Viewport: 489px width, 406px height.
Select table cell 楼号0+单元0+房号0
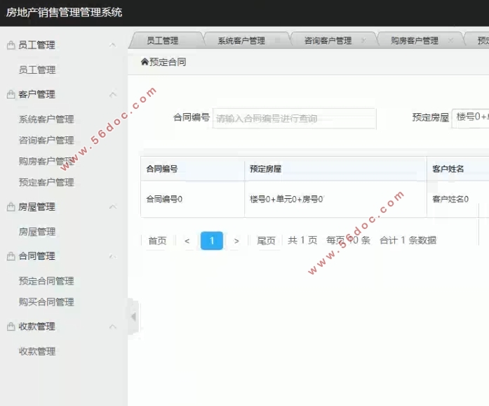335,199
